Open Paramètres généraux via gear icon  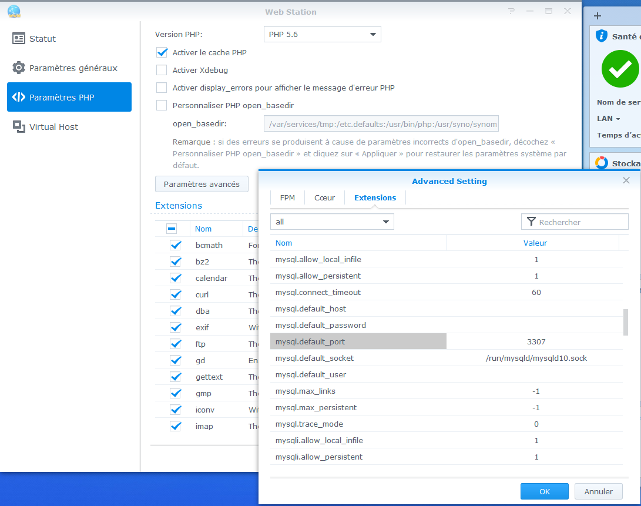coord(19,68)
